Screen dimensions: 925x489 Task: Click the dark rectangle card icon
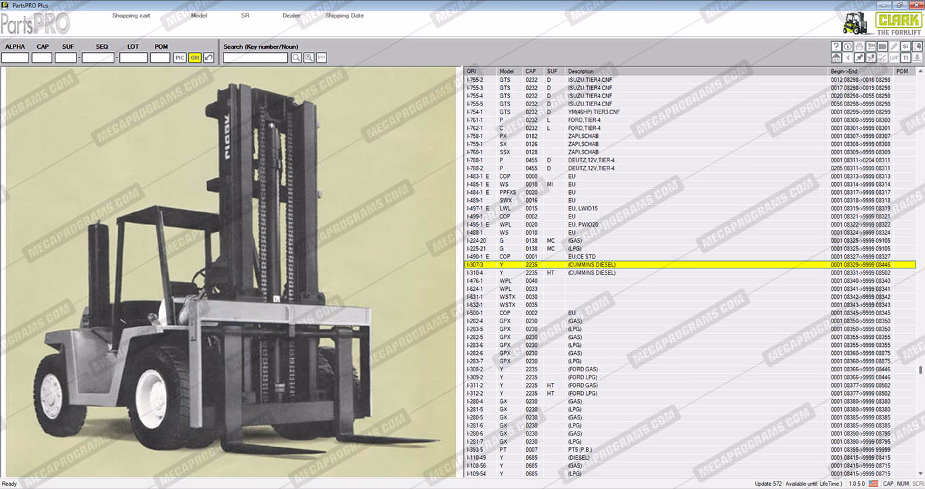882,46
